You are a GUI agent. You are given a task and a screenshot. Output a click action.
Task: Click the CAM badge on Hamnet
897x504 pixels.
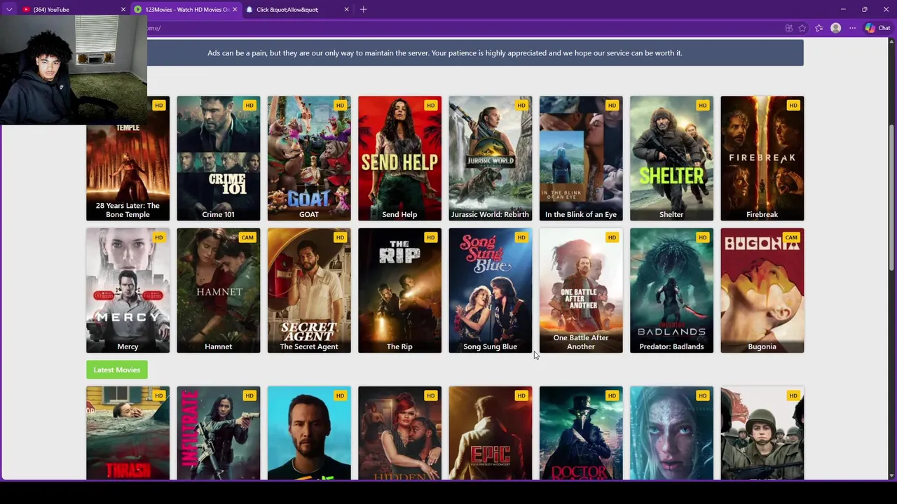tap(247, 237)
